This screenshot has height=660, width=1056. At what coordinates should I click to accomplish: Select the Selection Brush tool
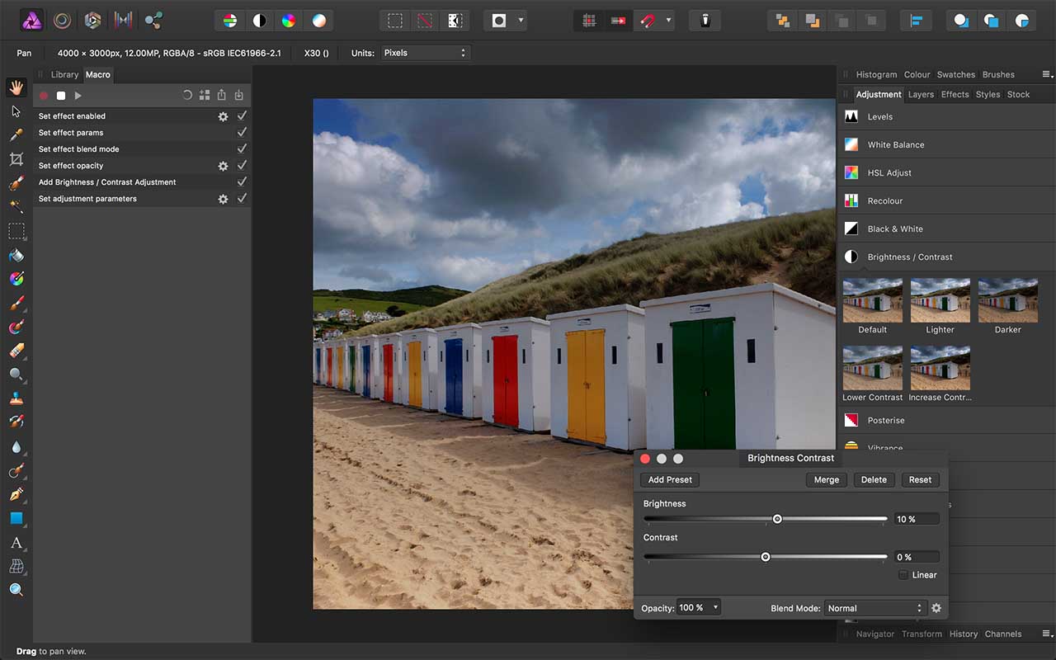click(x=16, y=182)
